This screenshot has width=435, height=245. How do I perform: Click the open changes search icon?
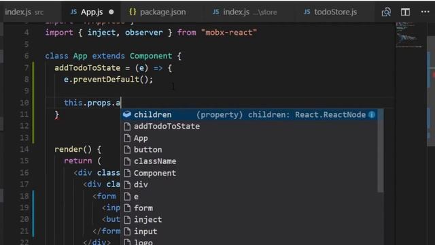[386, 12]
